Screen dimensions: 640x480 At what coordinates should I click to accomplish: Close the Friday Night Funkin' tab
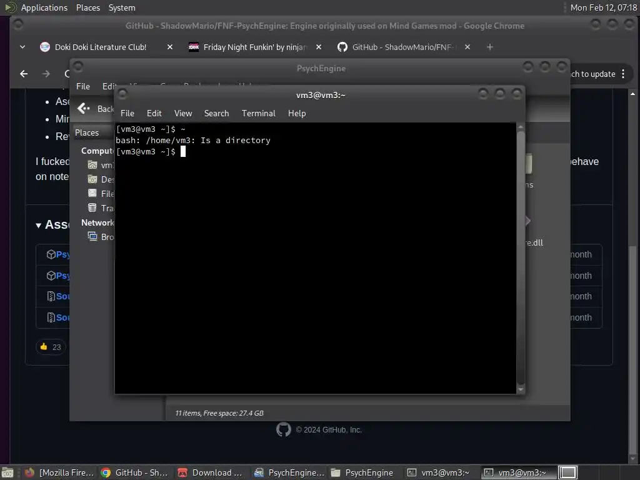point(319,47)
